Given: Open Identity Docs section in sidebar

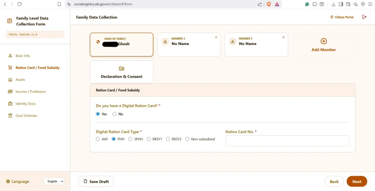Looking at the screenshot, I should click(25, 104).
